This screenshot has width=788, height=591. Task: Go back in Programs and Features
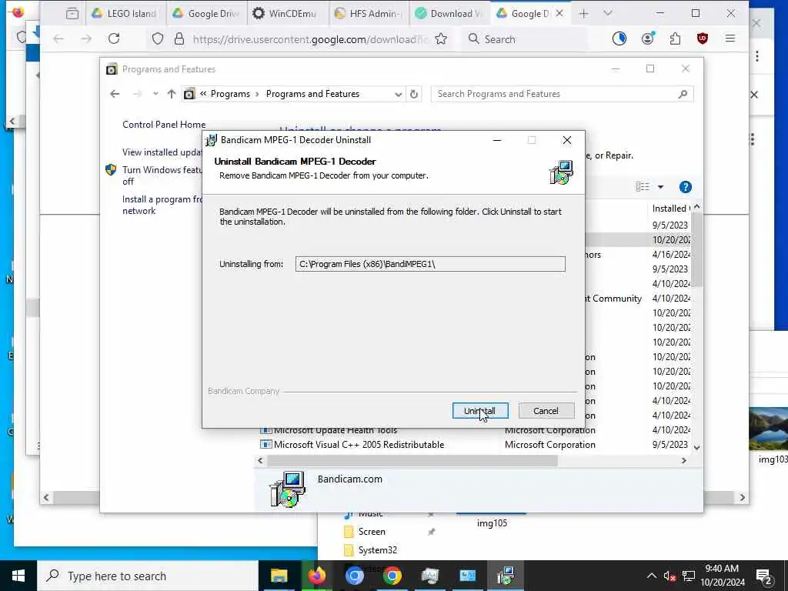coord(115,94)
